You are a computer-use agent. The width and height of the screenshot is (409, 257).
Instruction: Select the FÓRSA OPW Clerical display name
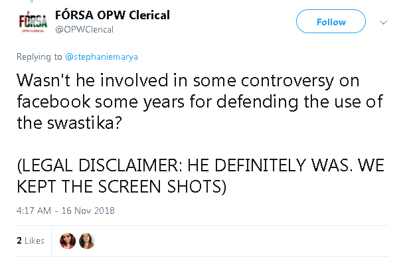112,15
